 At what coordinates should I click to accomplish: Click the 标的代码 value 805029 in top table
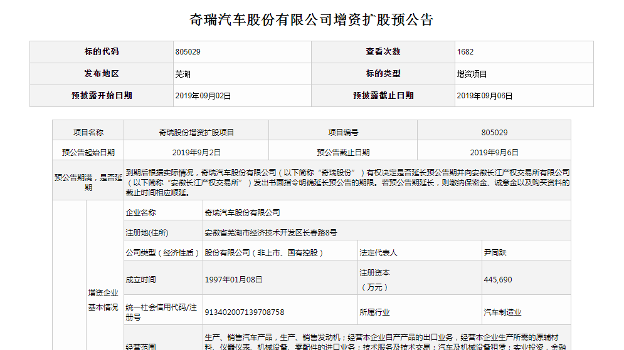point(188,52)
